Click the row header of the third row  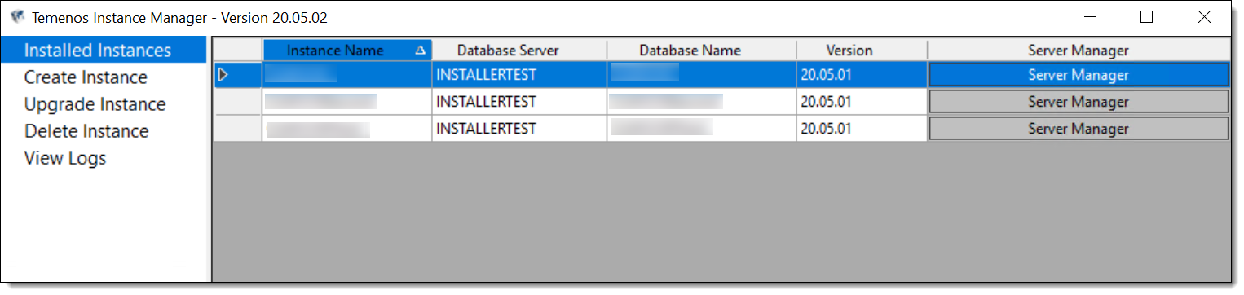(238, 129)
